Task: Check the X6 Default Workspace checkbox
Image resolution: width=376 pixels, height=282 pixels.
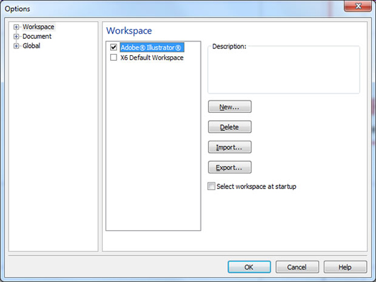Action: point(113,58)
